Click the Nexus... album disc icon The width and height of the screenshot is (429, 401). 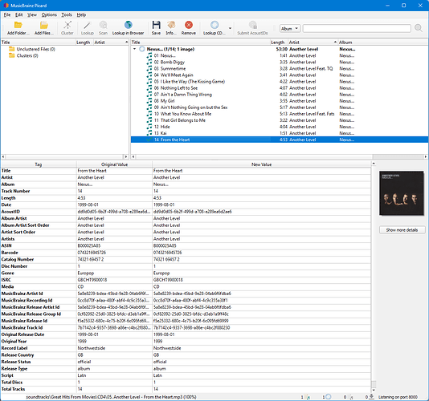(142, 49)
